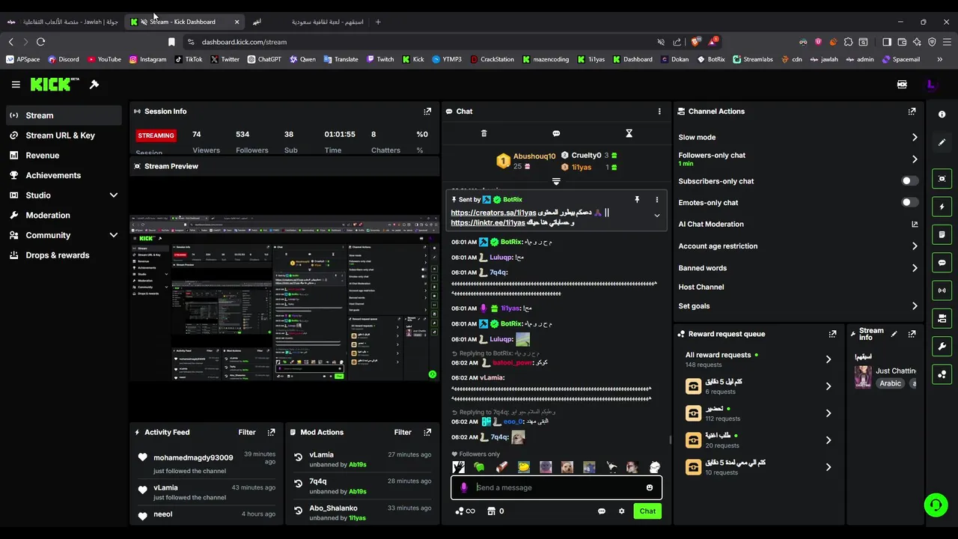
Task: Open the user avatar in the top right
Action: 932,85
